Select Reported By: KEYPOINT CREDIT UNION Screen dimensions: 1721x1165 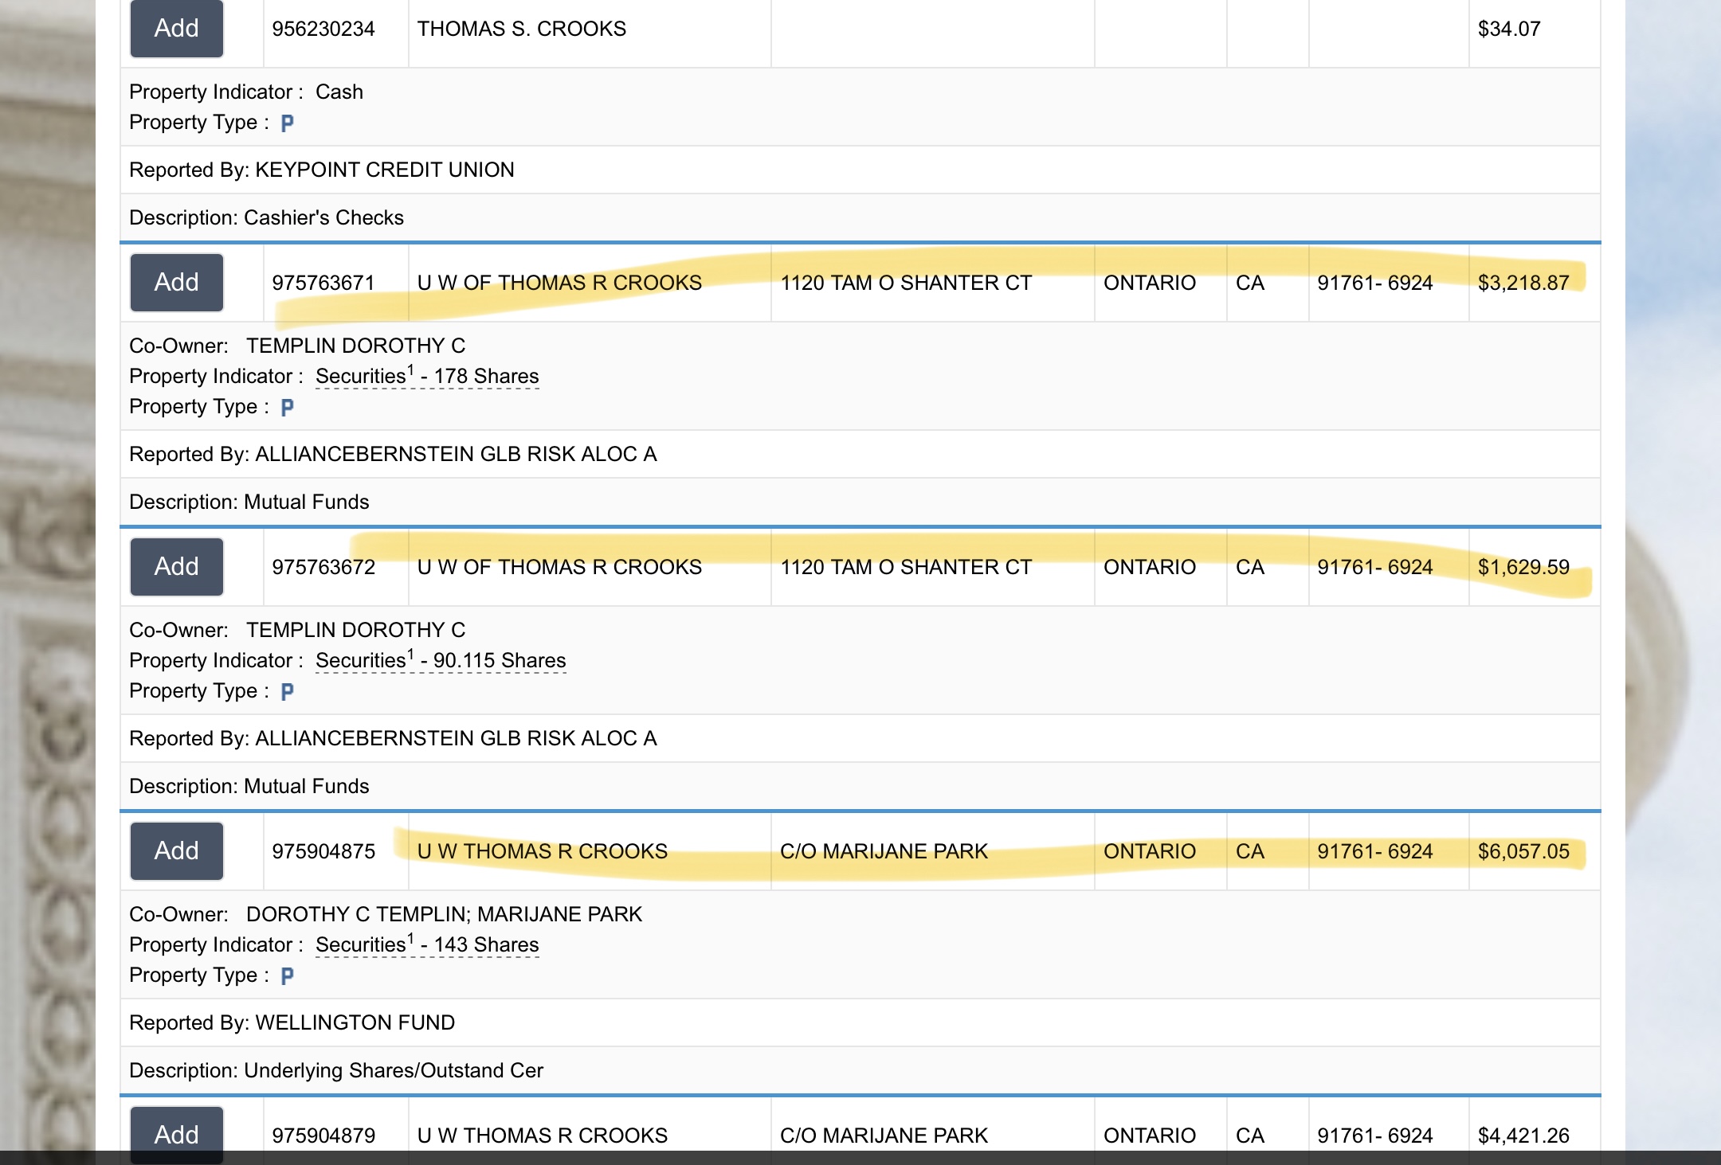click(x=322, y=170)
